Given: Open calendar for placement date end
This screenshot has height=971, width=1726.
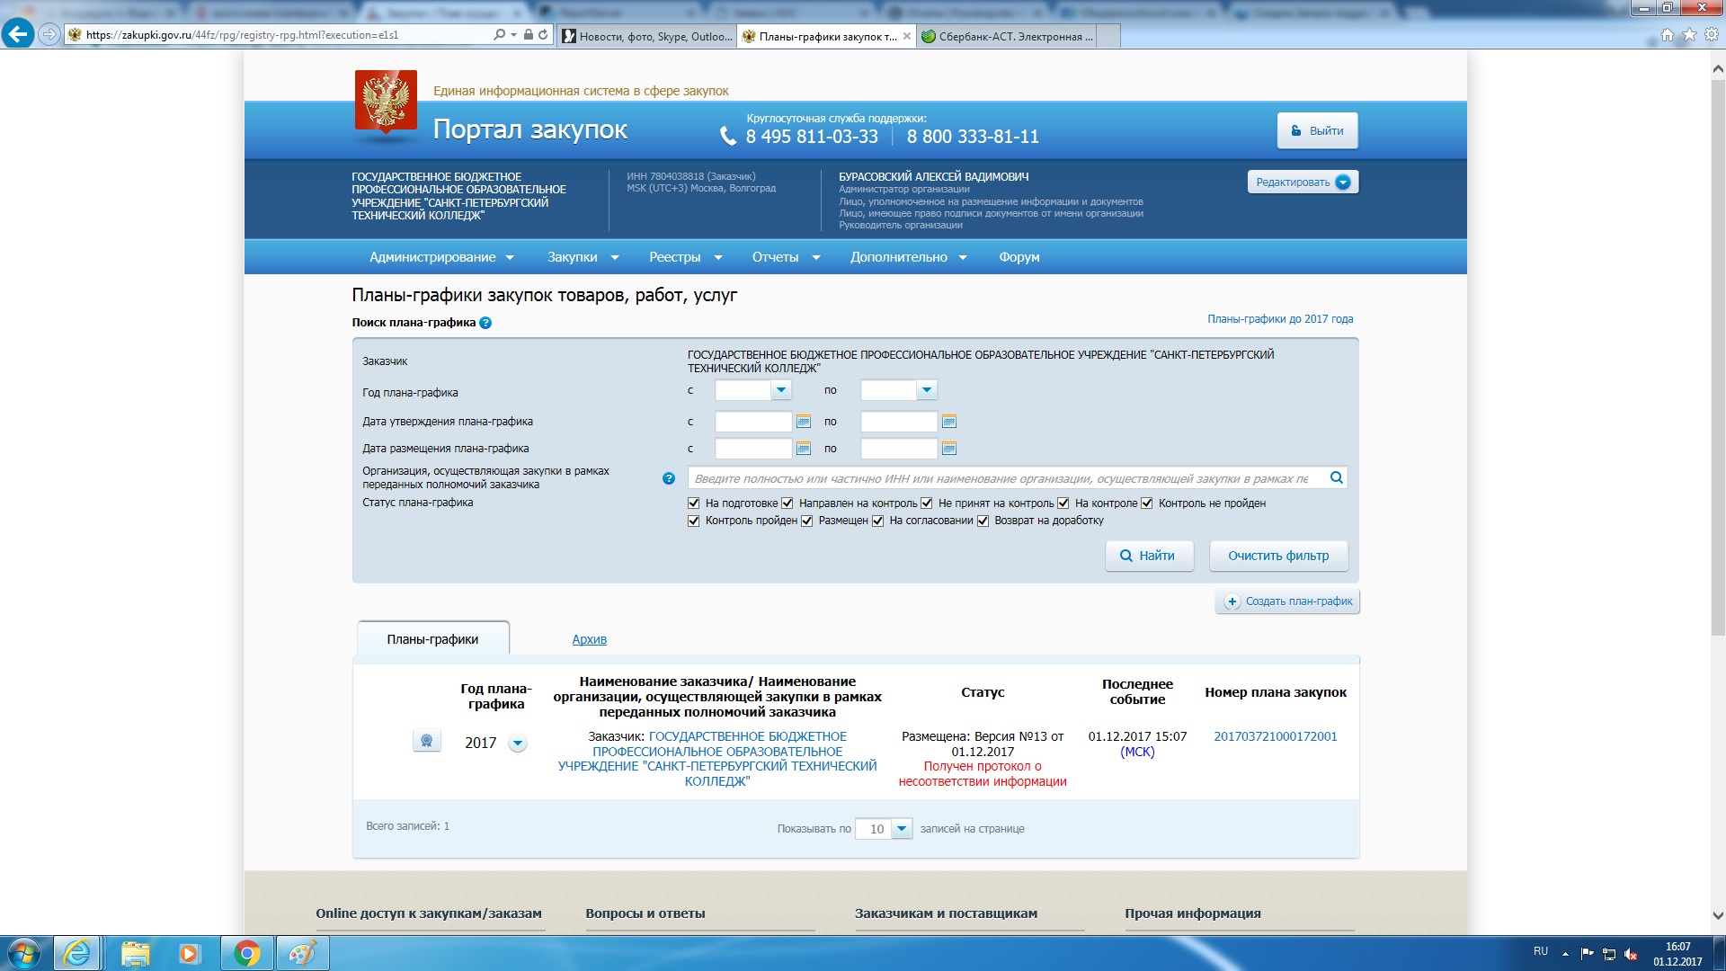Looking at the screenshot, I should click(x=948, y=449).
